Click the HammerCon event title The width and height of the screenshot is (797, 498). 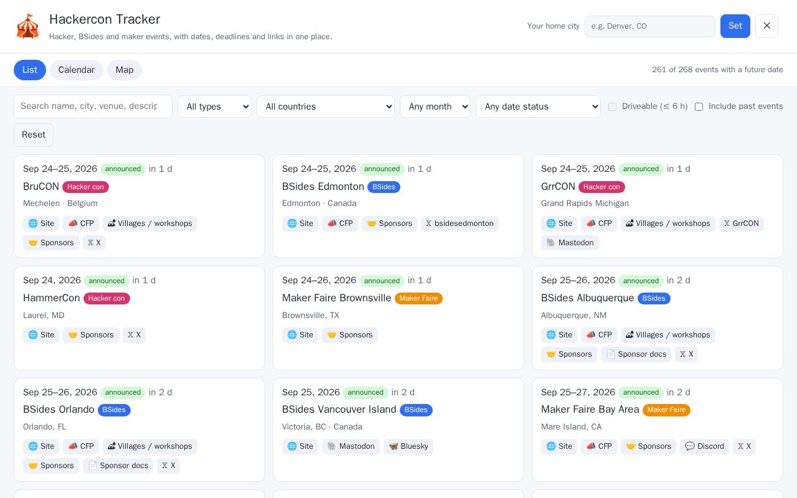pos(52,298)
